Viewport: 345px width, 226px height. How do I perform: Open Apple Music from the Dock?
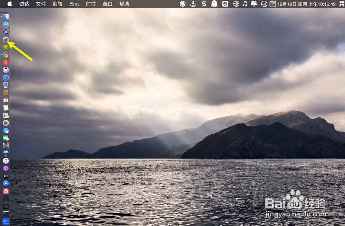tap(6, 161)
